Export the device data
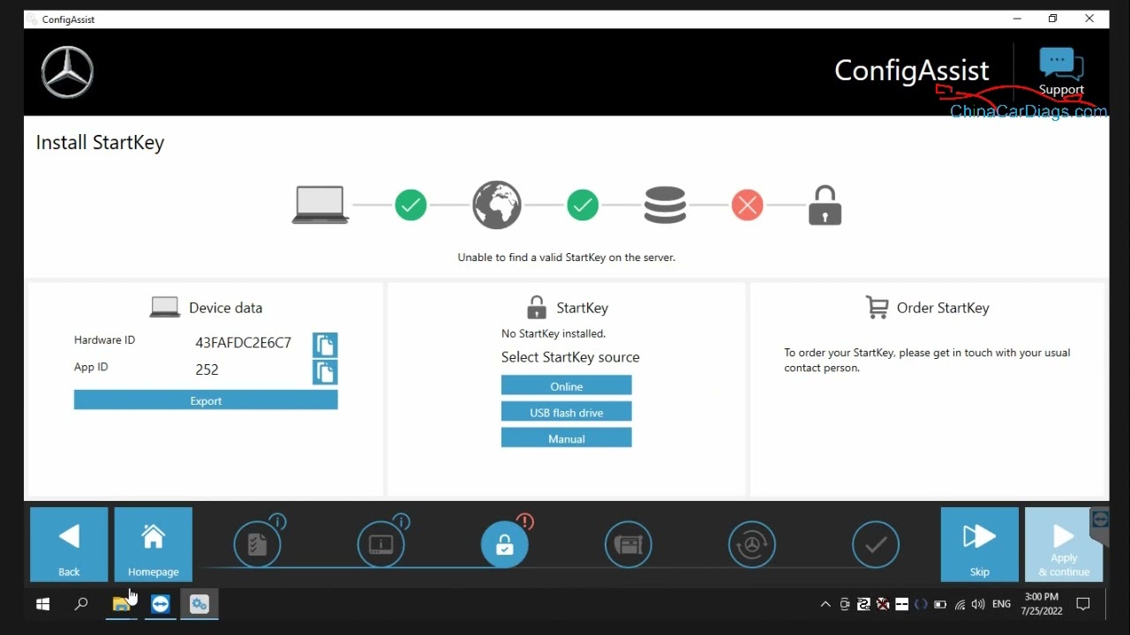 pos(206,400)
